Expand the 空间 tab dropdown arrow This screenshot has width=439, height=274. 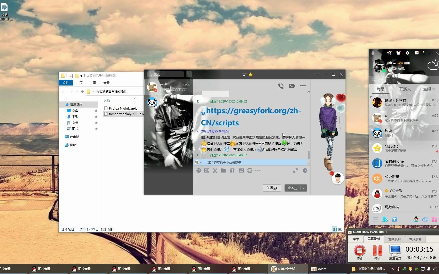coord(433,89)
